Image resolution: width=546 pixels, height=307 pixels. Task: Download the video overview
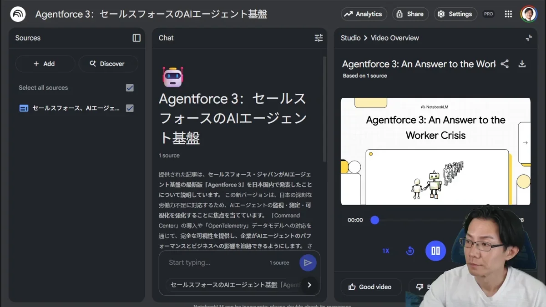tap(522, 64)
